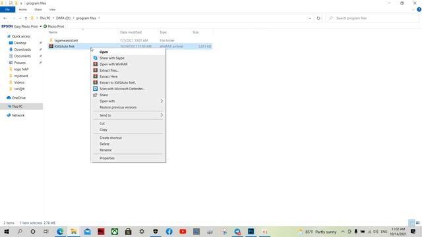The height and width of the screenshot is (237, 422).
Task: Open Windows Start menu
Action: (x=7, y=231)
